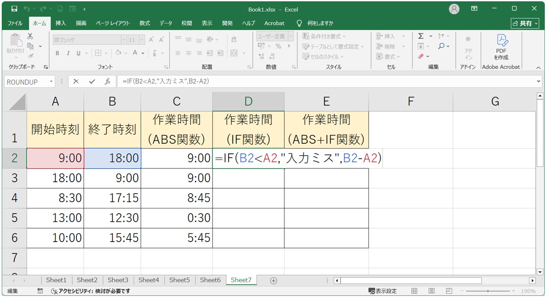Click the Fill Color paint bucket

(x=118, y=53)
